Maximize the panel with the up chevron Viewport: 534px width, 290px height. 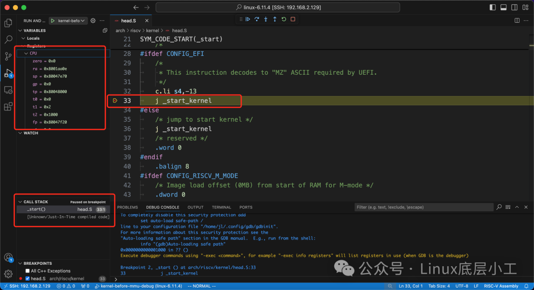tap(517, 207)
